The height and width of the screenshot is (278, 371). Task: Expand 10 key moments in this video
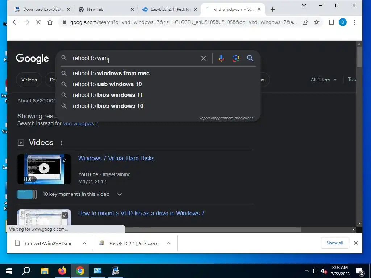coord(120,194)
